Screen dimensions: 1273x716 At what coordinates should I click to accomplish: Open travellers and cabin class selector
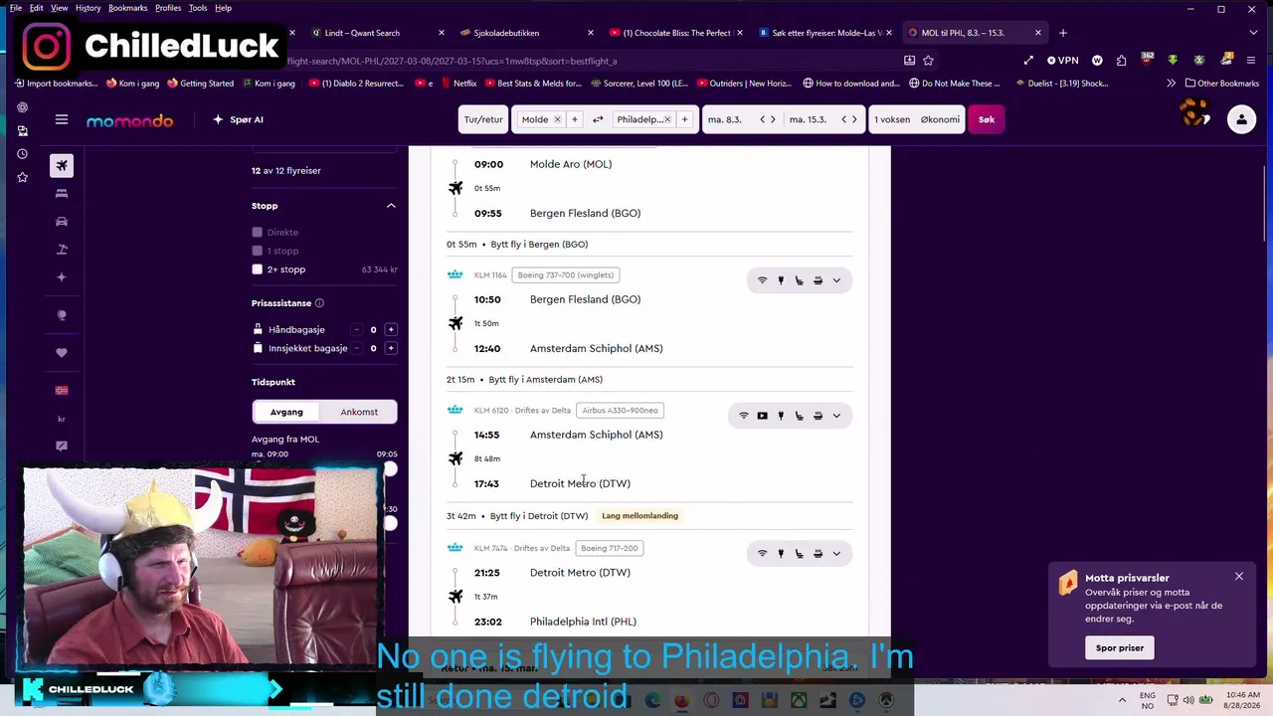(x=917, y=119)
